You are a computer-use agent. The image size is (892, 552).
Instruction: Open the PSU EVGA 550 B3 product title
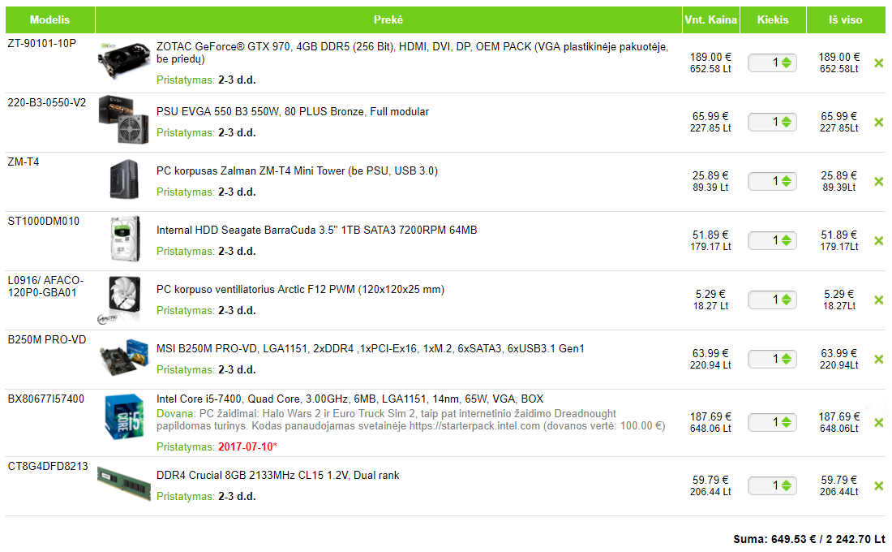tap(293, 112)
